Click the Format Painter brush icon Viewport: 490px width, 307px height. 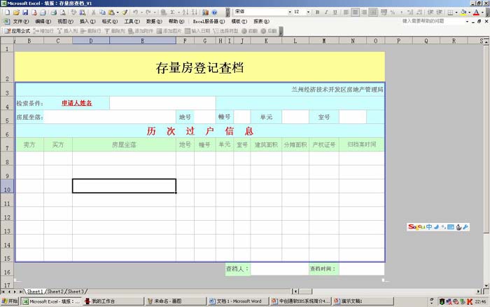pos(125,13)
